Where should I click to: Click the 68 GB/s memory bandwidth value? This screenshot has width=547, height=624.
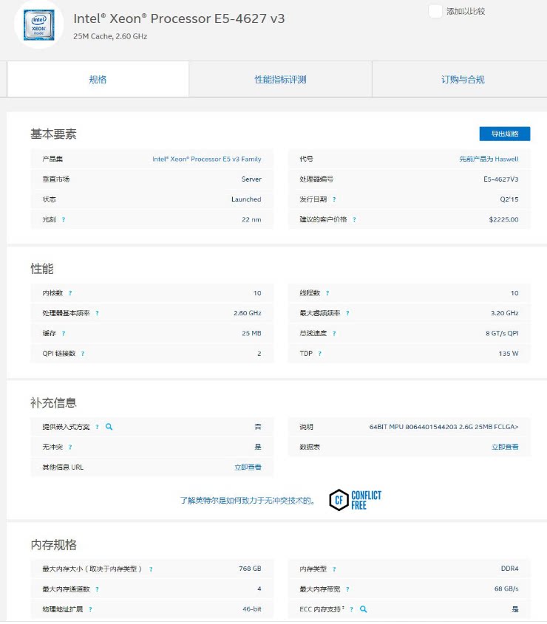point(506,589)
